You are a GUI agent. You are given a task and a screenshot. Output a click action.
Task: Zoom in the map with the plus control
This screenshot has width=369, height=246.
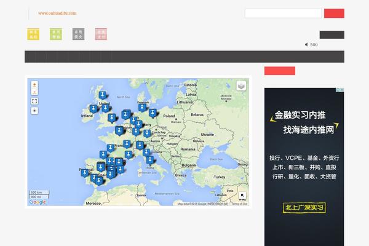tap(34, 85)
